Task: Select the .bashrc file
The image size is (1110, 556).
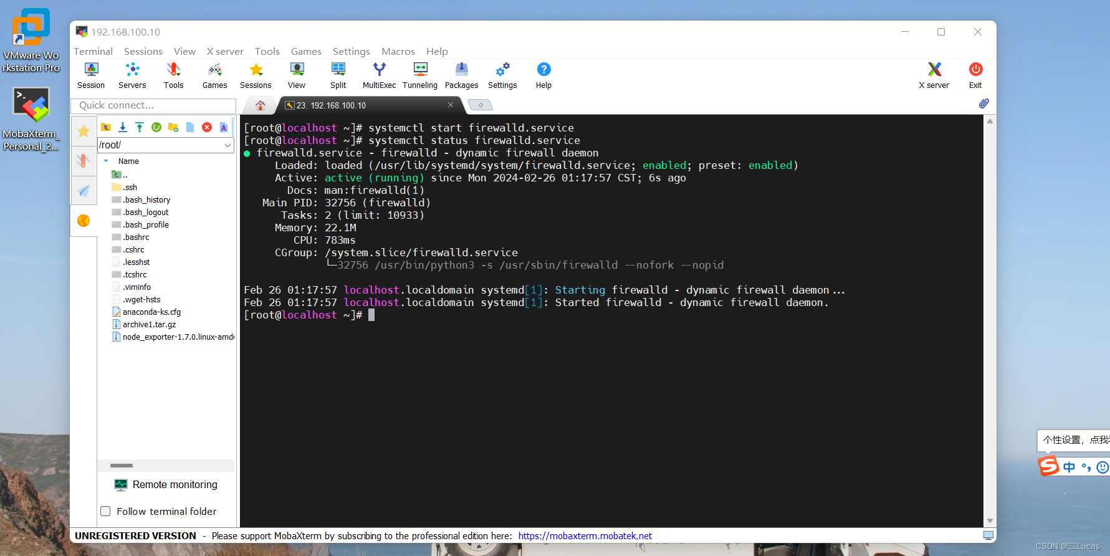Action: (x=131, y=237)
